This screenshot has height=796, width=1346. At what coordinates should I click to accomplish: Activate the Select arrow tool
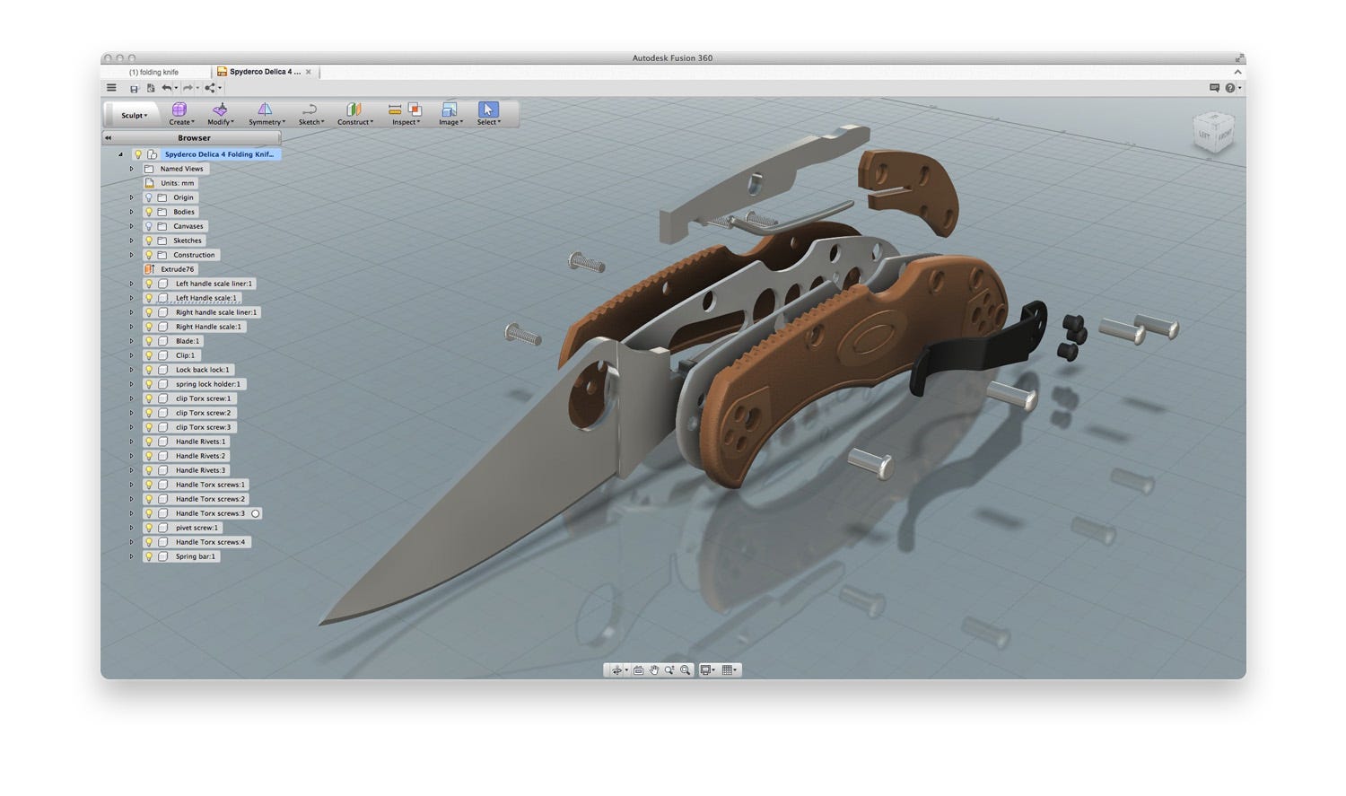coord(487,109)
